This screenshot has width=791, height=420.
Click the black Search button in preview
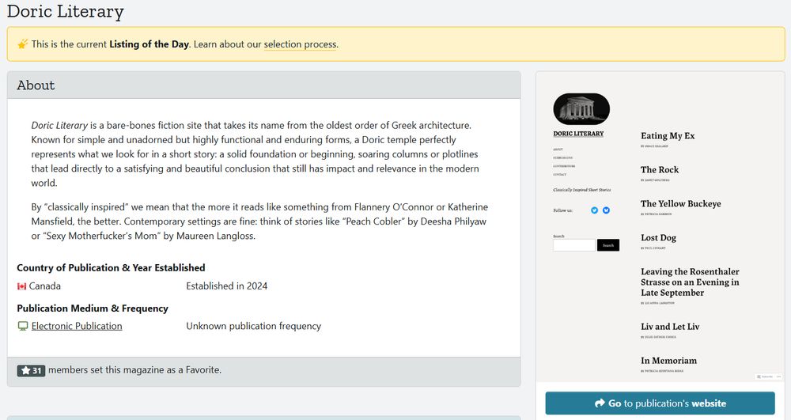click(607, 245)
